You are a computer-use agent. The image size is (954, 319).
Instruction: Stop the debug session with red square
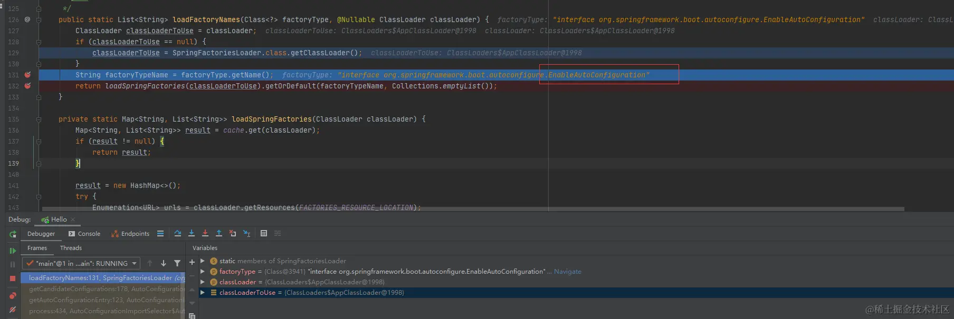tap(13, 278)
